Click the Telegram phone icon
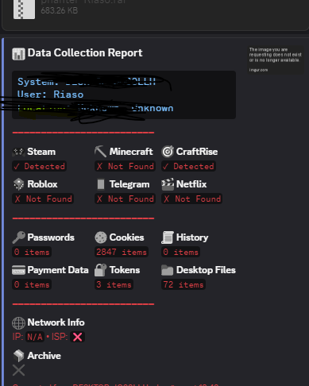 pos(101,184)
